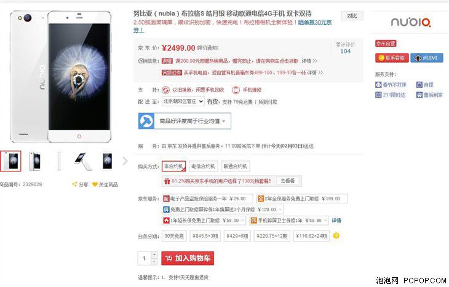Click the blue thumbs-up rating icon

(146, 121)
